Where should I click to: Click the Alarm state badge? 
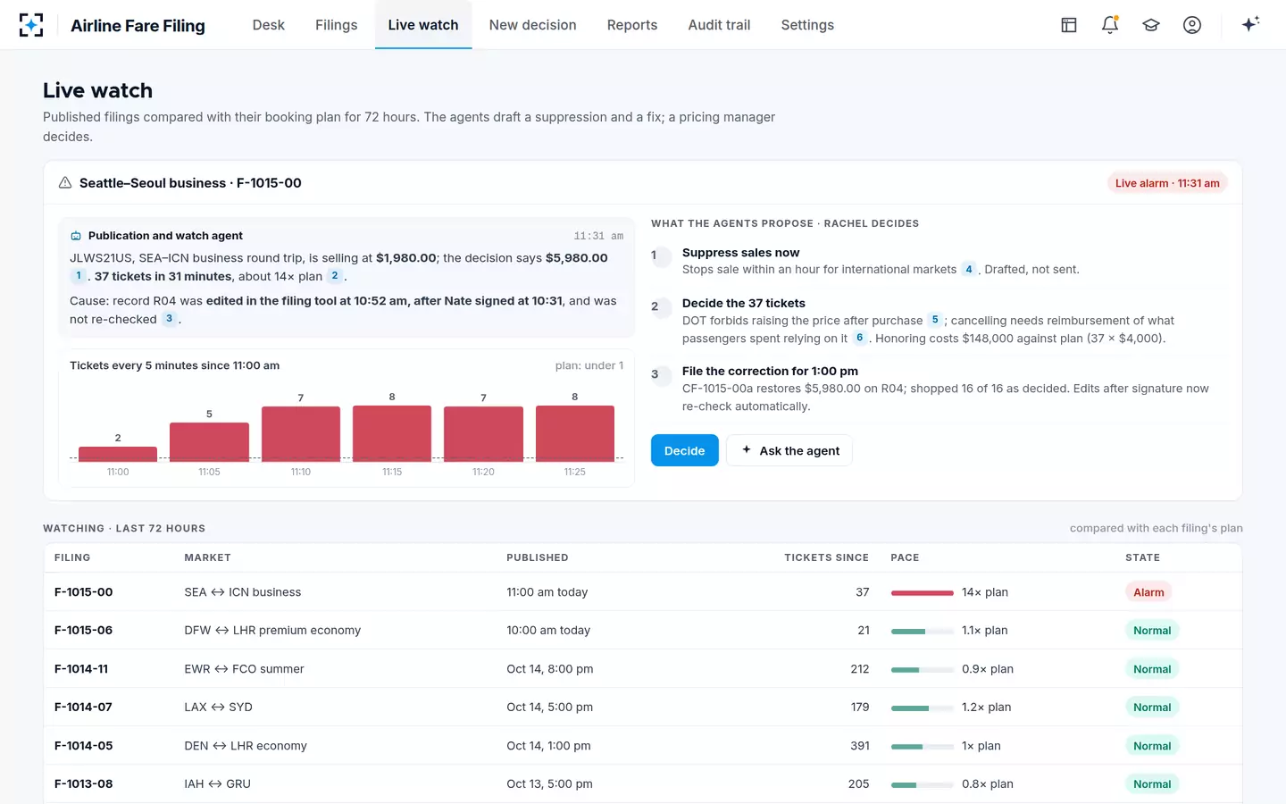1148,592
